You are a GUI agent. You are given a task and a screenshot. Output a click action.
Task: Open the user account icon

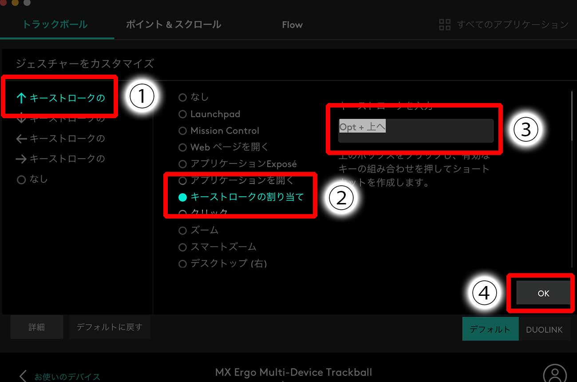555,374
